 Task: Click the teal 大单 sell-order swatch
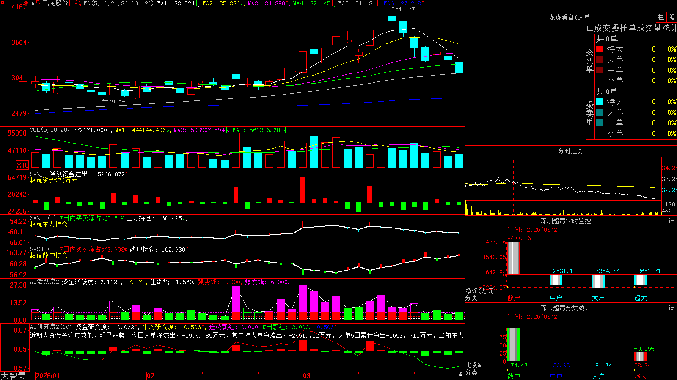[x=599, y=112]
